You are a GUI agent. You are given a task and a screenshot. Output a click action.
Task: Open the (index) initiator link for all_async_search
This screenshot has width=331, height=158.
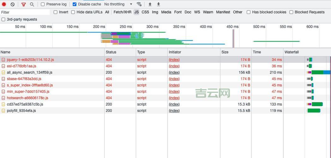pyautogui.click(x=174, y=72)
